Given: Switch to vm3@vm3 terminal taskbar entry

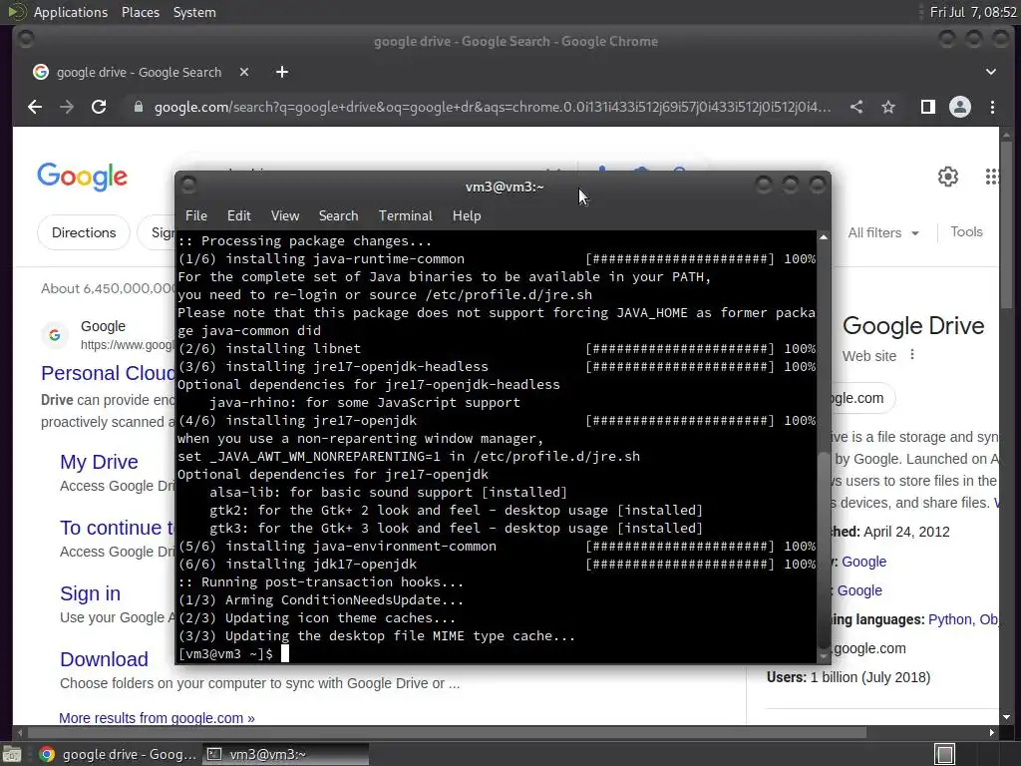Looking at the screenshot, I should coord(285,754).
